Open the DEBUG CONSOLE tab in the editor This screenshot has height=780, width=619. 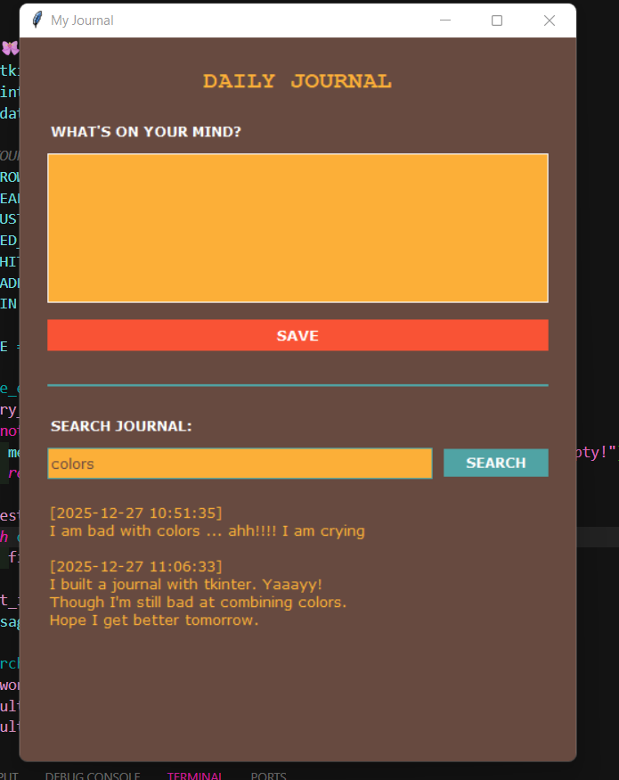[x=93, y=776]
